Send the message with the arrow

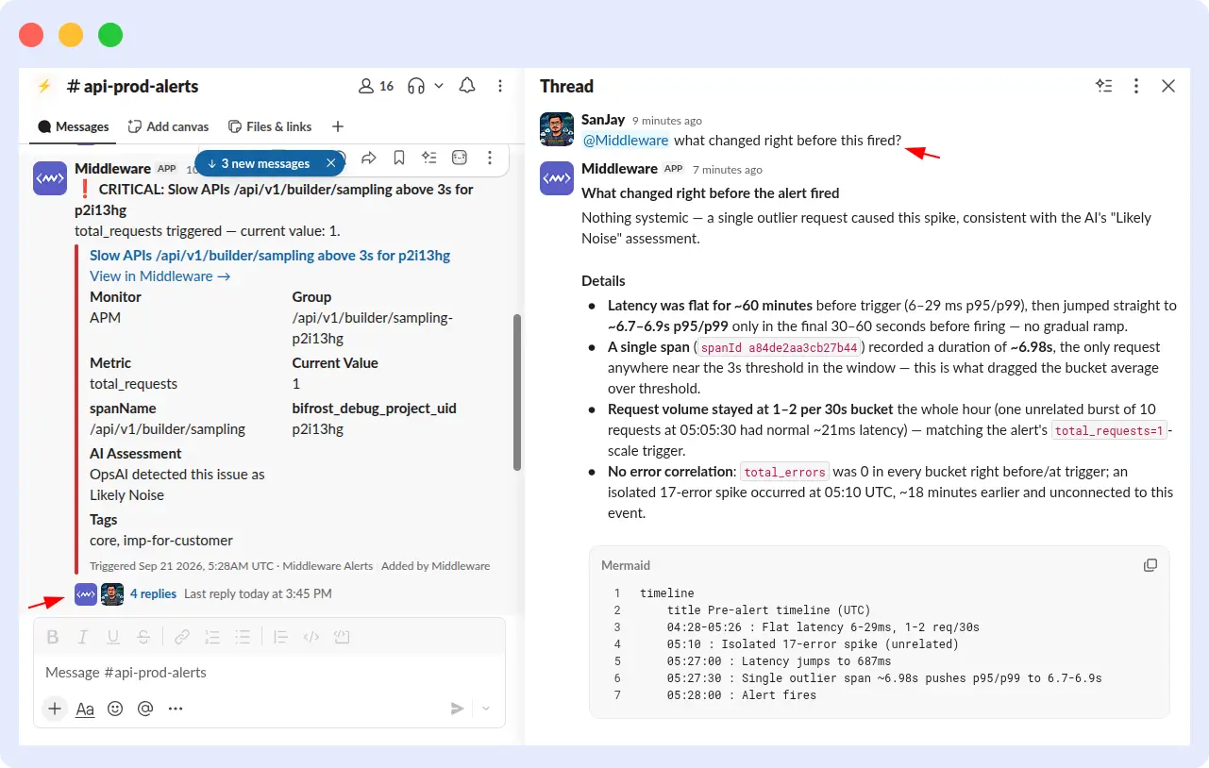[x=457, y=709]
